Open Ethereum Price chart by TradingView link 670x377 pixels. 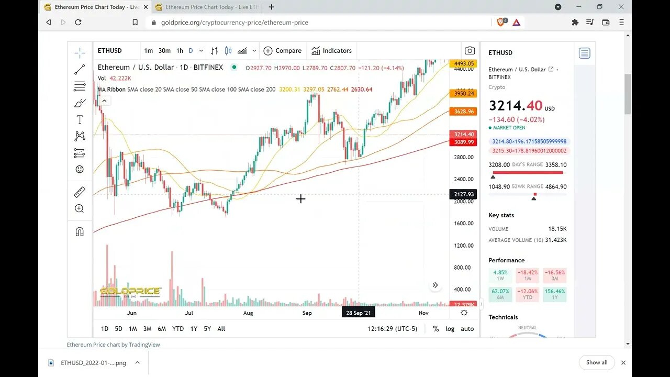click(114, 345)
